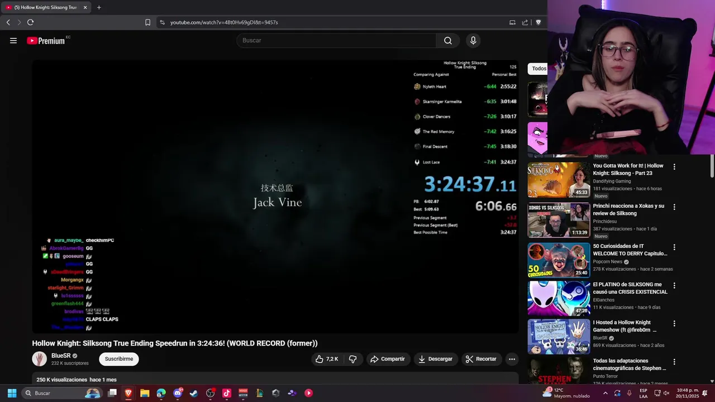The height and width of the screenshot is (402, 715).
Task: Close the Hollow Knight Silksong tab
Action: click(x=85, y=7)
